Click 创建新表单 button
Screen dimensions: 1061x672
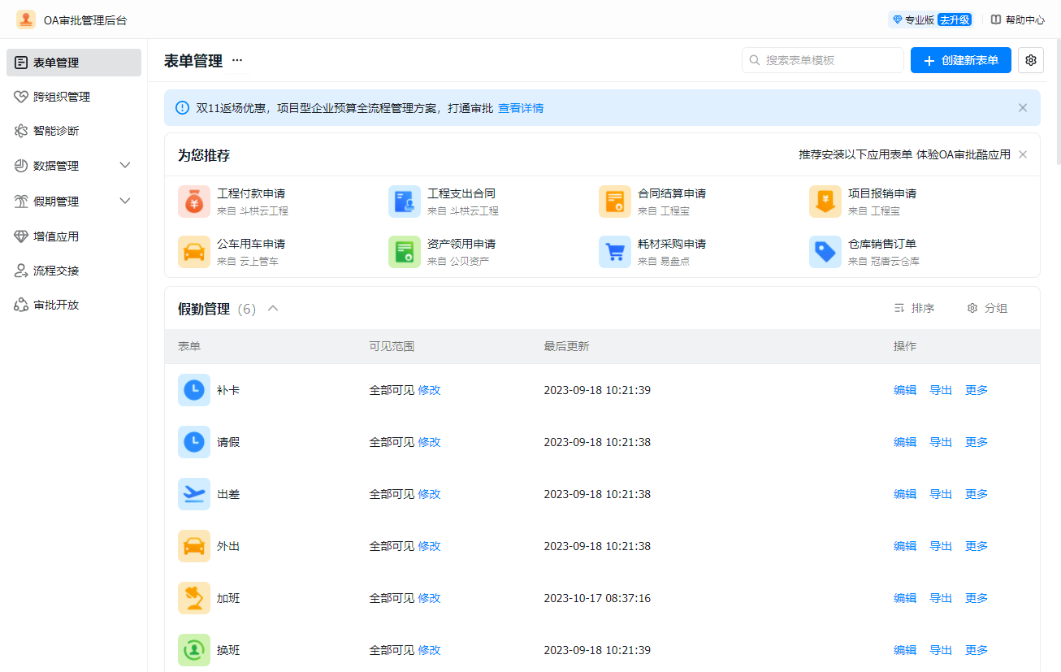tap(961, 60)
